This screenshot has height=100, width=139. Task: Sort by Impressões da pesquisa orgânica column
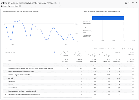point(77,54)
